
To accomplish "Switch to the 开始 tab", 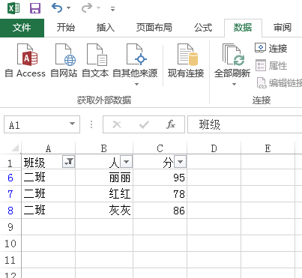I will tap(66, 28).
